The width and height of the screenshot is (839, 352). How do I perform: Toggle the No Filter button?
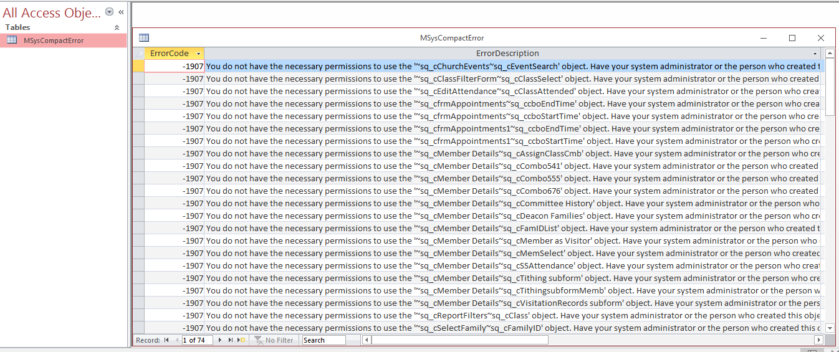pyautogui.click(x=274, y=340)
